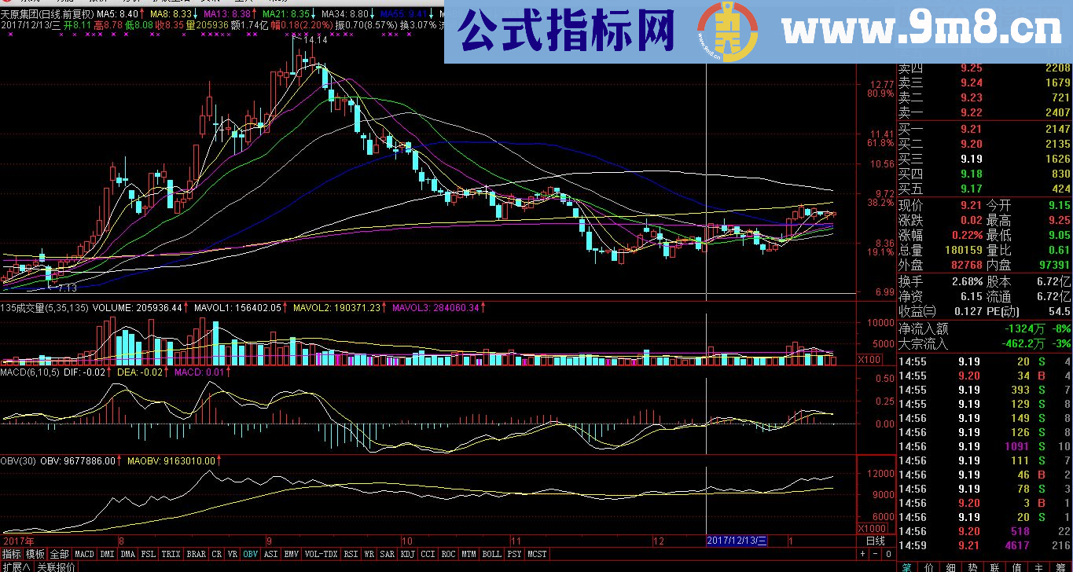
Task: Open the 笔 tick-by-tick tab
Action: (x=906, y=566)
